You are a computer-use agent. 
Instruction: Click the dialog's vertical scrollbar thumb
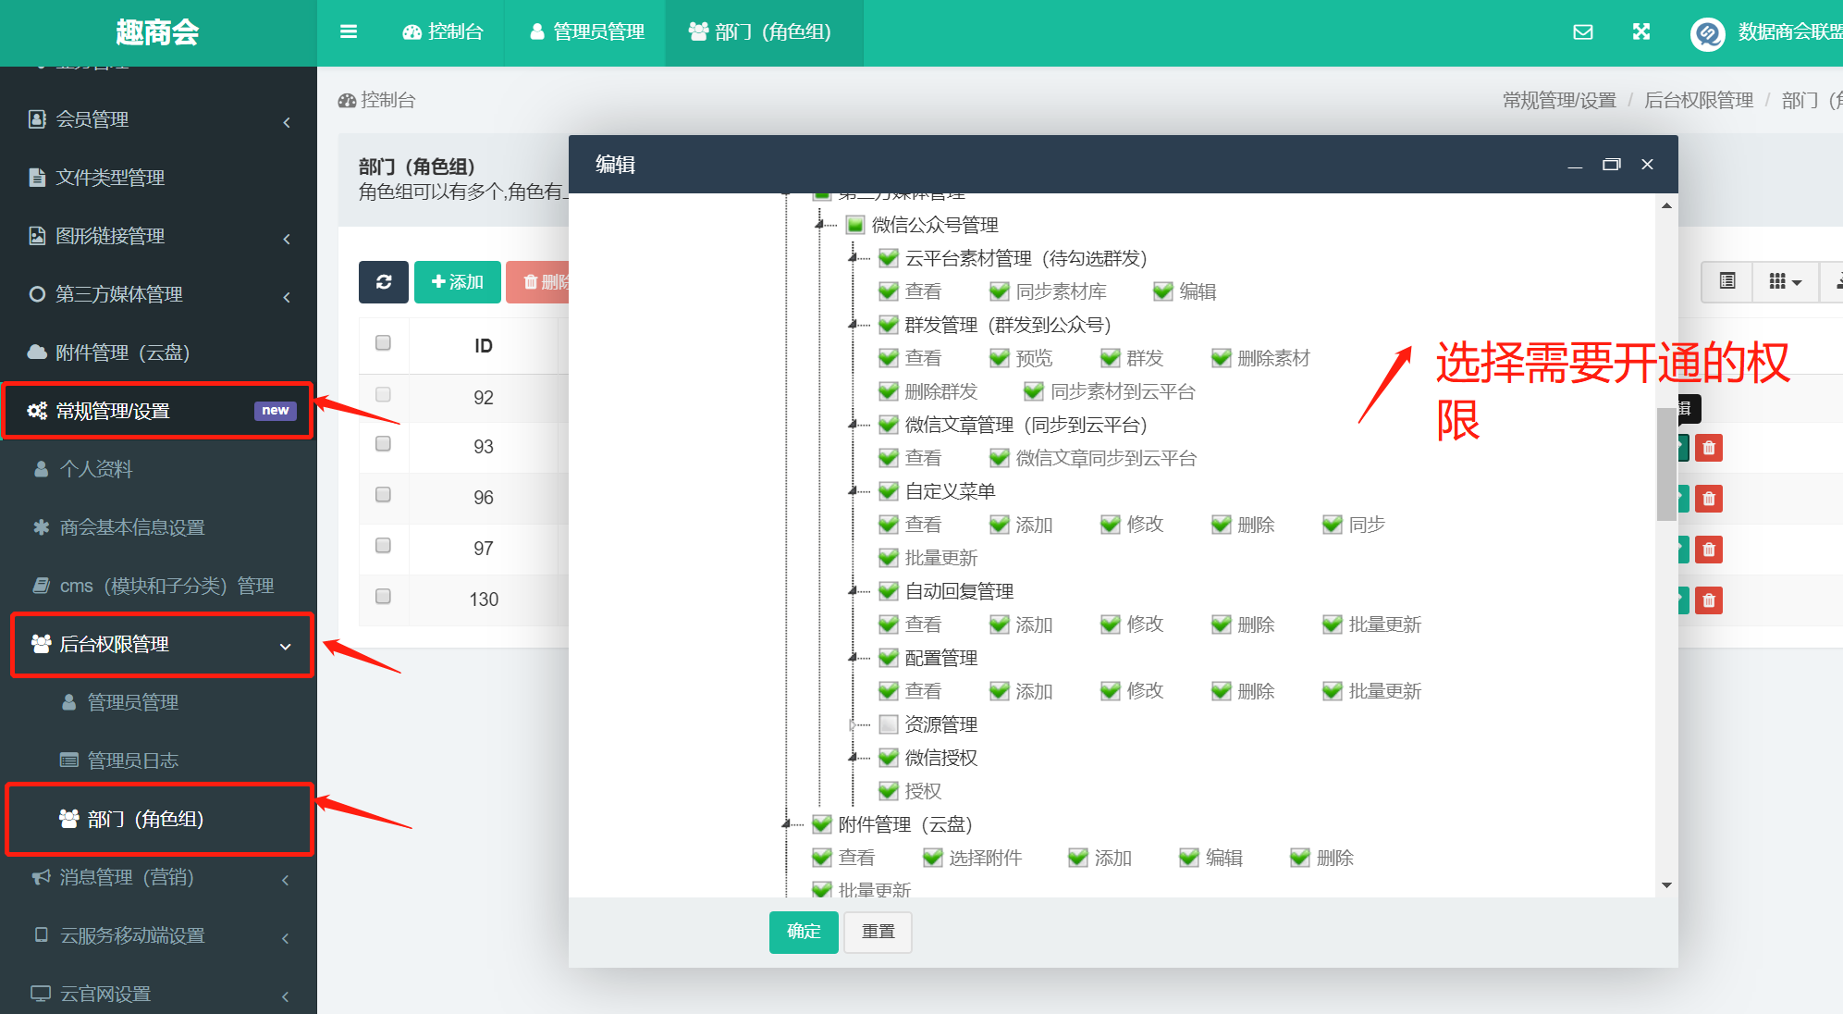(x=1665, y=463)
